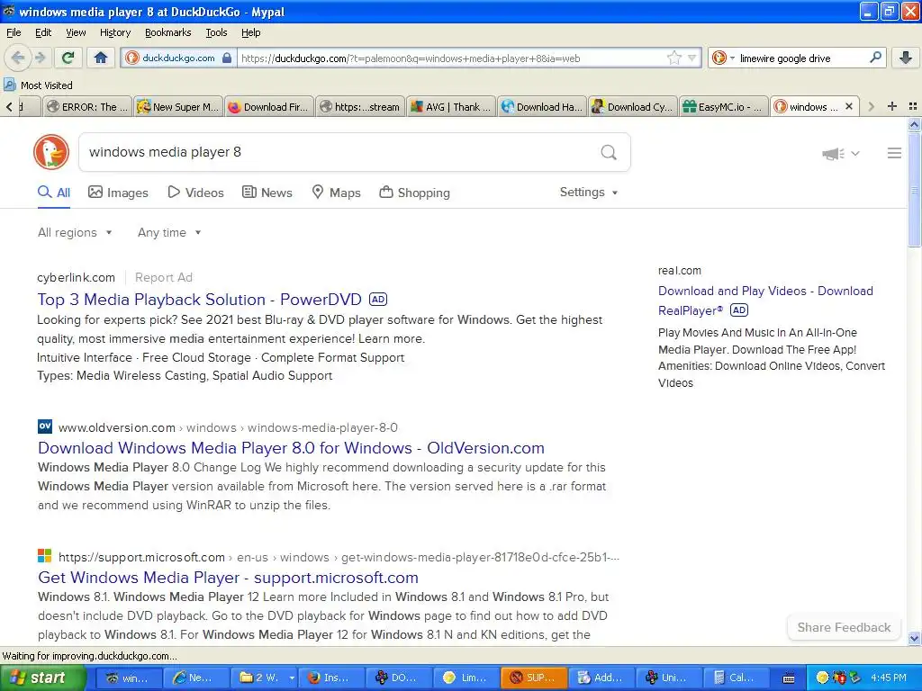Click the Most Visited bookmarks label
Screen dimensions: 922x691
coord(47,85)
